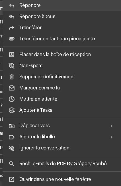
Task: Click the paperclip attachment icon
Action: click(x=12, y=39)
